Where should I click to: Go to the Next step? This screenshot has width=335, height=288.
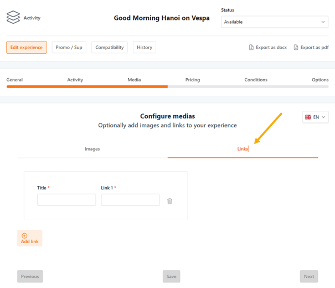[309, 276]
